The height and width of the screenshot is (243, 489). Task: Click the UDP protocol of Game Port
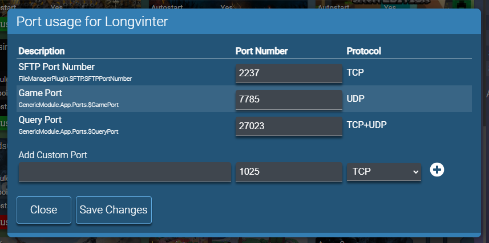click(x=355, y=98)
